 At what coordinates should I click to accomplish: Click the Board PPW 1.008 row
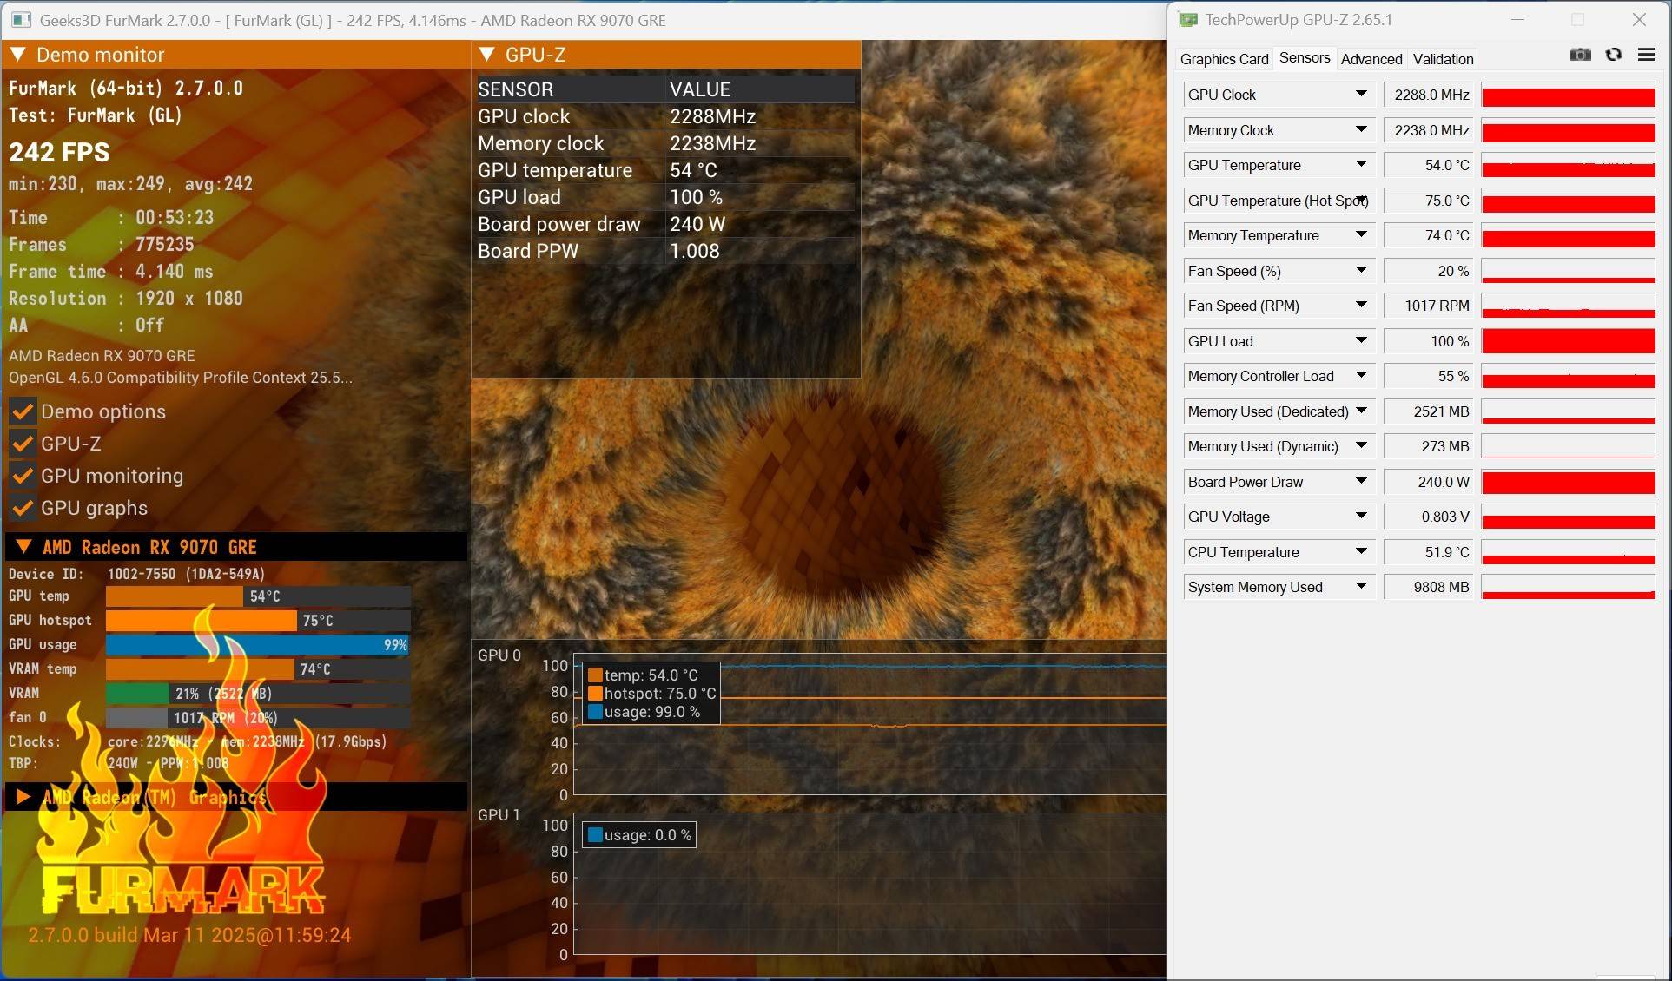[x=666, y=251]
